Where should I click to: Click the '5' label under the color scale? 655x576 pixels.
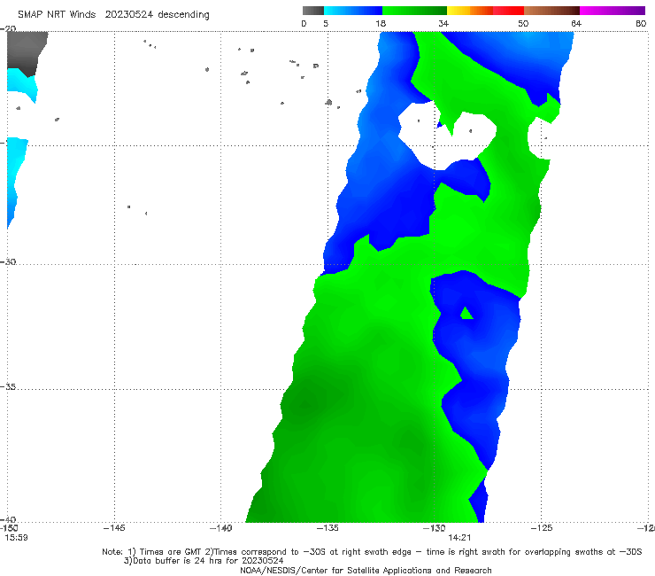(x=326, y=23)
